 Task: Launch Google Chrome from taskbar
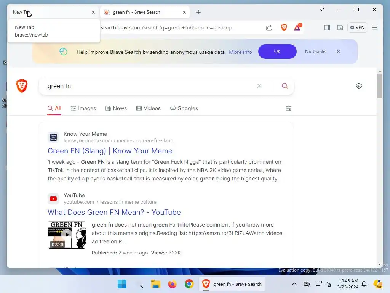189,284
